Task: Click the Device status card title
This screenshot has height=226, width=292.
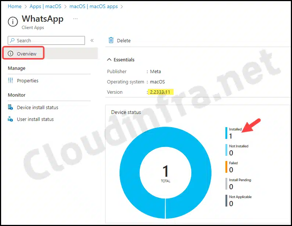Action: (x=126, y=112)
